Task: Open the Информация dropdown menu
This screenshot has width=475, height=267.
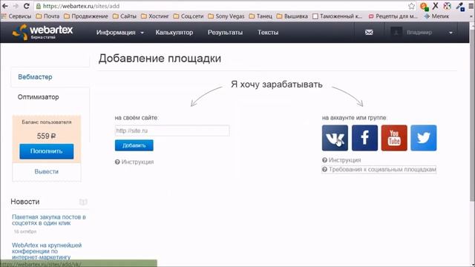Action: coord(120,33)
